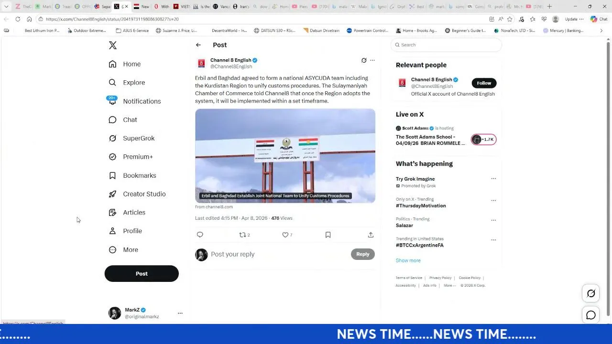Open Cookie Policy link
The width and height of the screenshot is (612, 344).
(x=470, y=278)
